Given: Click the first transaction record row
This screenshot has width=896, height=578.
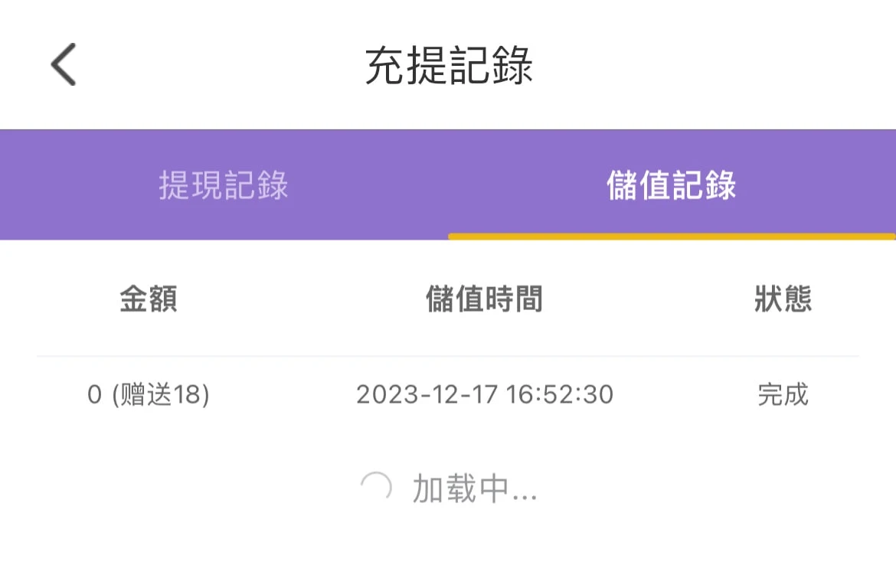Looking at the screenshot, I should click(x=448, y=395).
